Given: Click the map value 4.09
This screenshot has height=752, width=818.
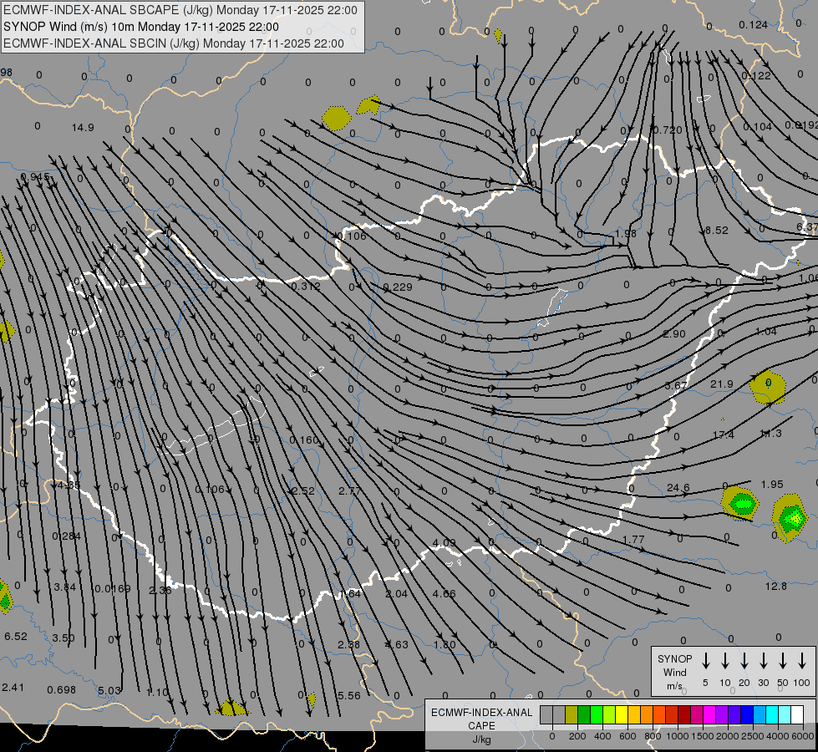Looking at the screenshot, I should click(x=444, y=543).
